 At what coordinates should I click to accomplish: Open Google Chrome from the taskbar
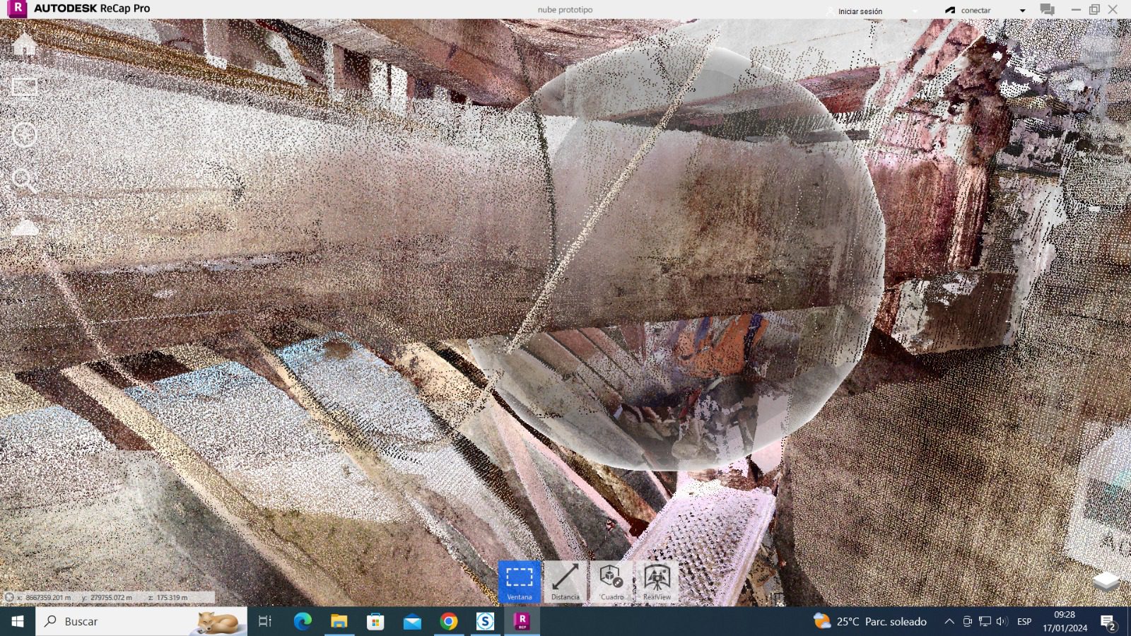pyautogui.click(x=448, y=621)
